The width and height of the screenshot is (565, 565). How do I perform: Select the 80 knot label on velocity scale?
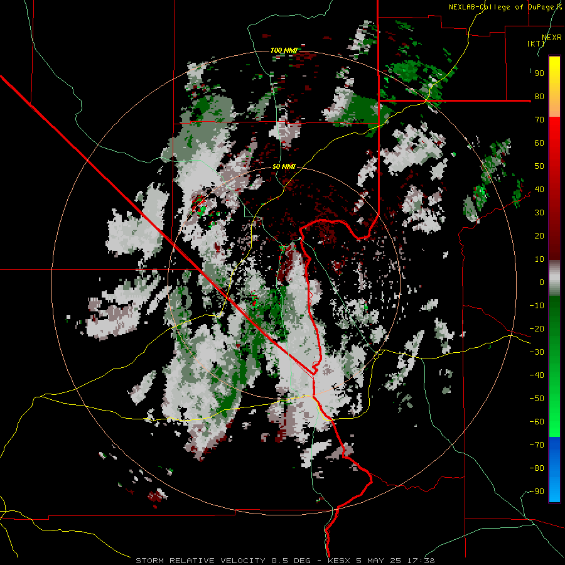click(539, 96)
